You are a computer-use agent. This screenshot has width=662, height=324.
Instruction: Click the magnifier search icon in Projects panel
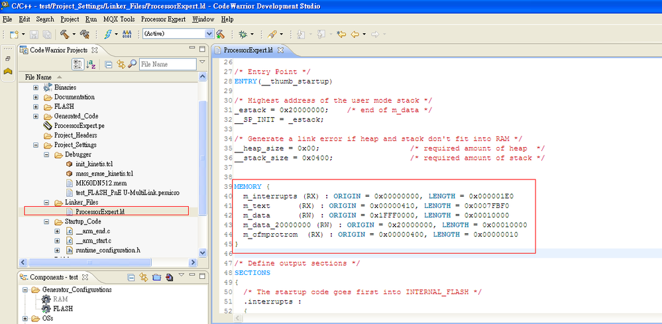132,64
